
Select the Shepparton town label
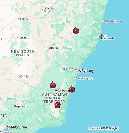click(x=21, y=106)
